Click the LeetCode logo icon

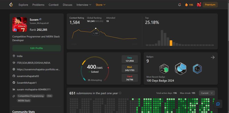(11, 5)
